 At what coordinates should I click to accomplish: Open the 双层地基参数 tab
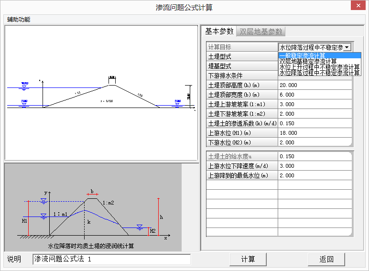point(261,32)
